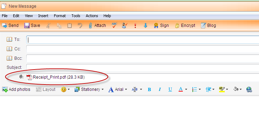This screenshot has height=137, width=259.
Task: Open the font color dropdown arrow
Action: pyautogui.click(x=186, y=89)
